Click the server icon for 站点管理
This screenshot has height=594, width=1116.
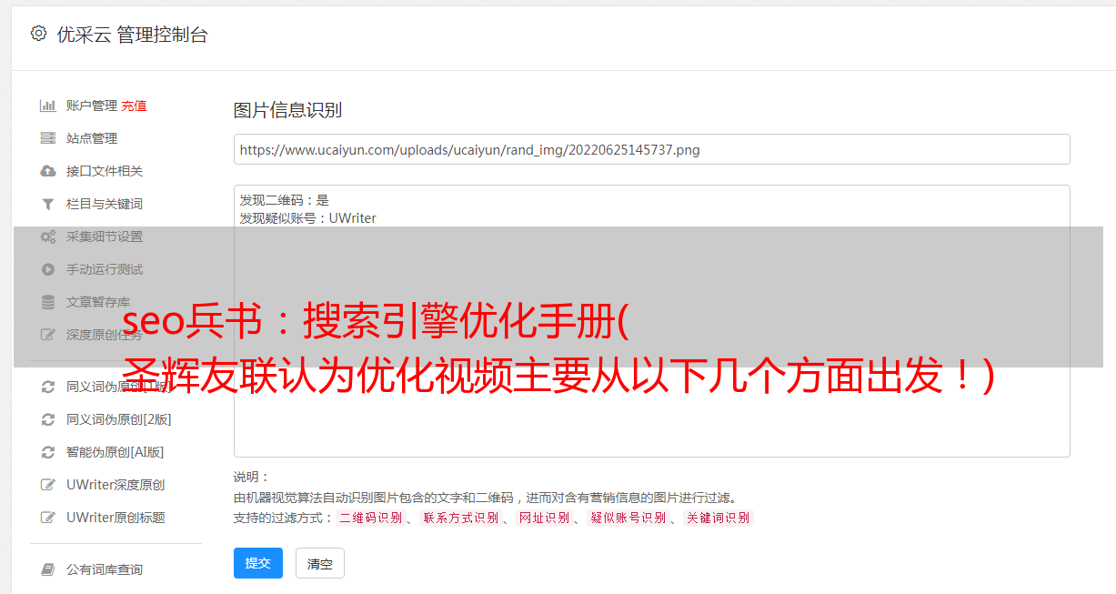[48, 138]
